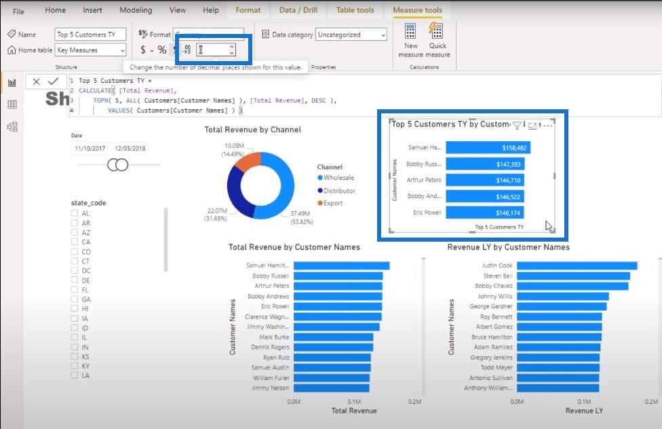Select the Samuel Ha... bar showing $158,482
This screenshot has height=429, width=662.
(488, 147)
